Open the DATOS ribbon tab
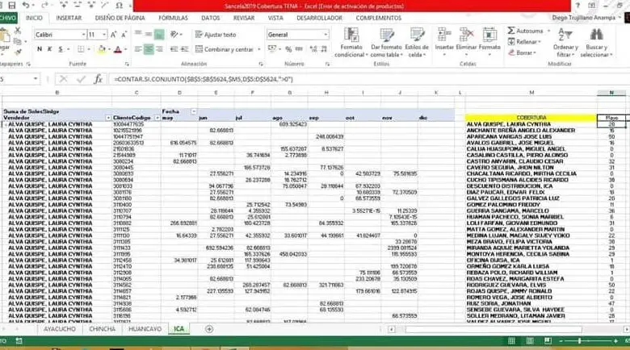The width and height of the screenshot is (630, 350). [211, 18]
